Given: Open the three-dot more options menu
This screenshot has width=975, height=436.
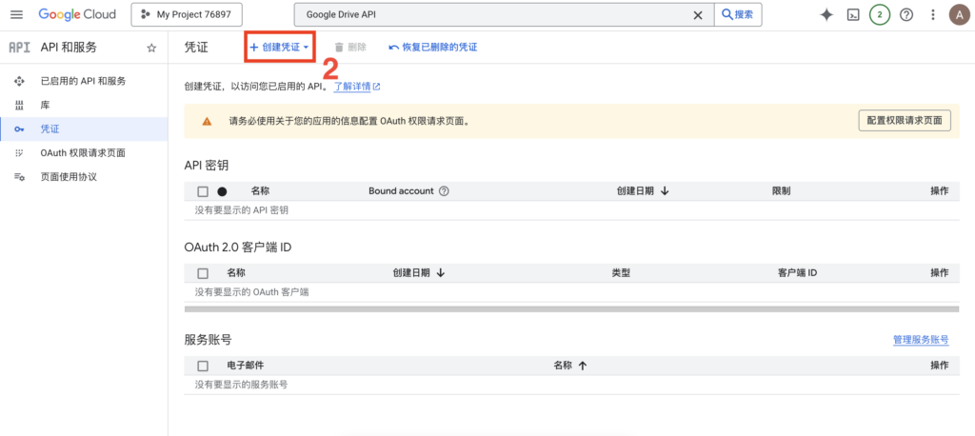Looking at the screenshot, I should [932, 14].
